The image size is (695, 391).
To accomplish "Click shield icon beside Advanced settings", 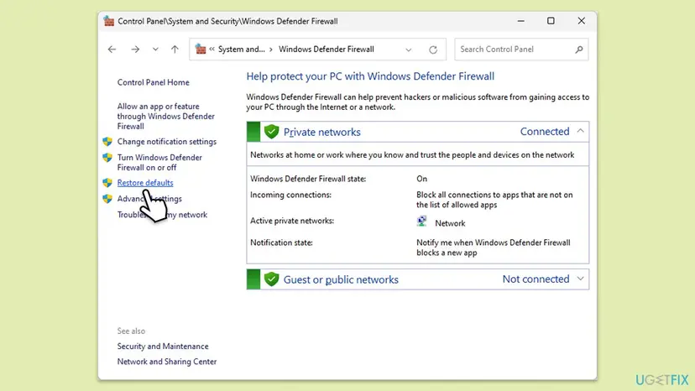I will (x=107, y=199).
